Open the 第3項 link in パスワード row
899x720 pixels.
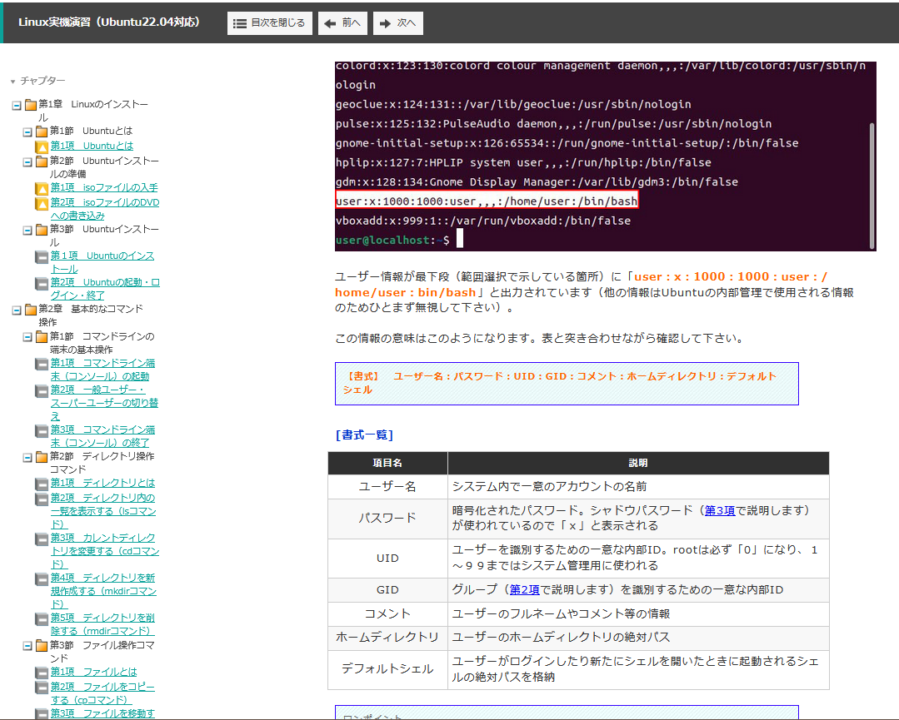(x=720, y=510)
